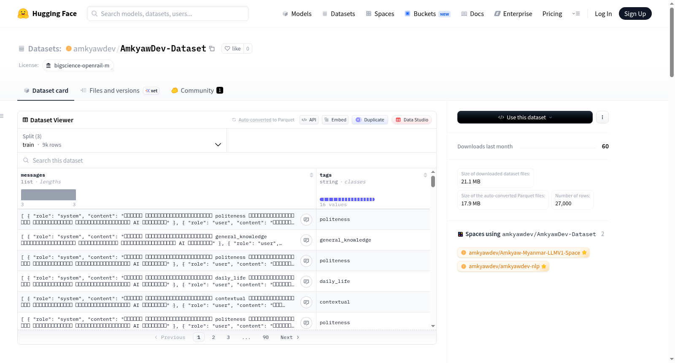Click the Embed button
675x363 pixels.
335,120
